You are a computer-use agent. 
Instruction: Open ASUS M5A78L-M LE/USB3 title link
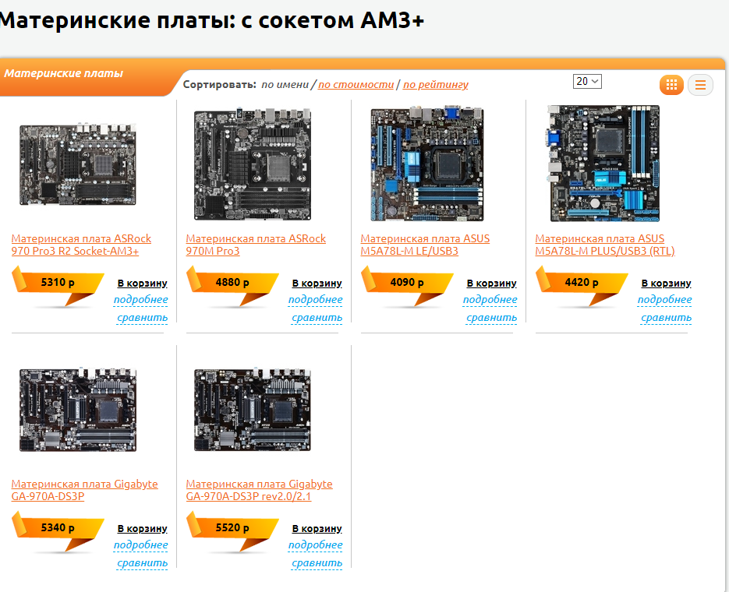tap(425, 245)
